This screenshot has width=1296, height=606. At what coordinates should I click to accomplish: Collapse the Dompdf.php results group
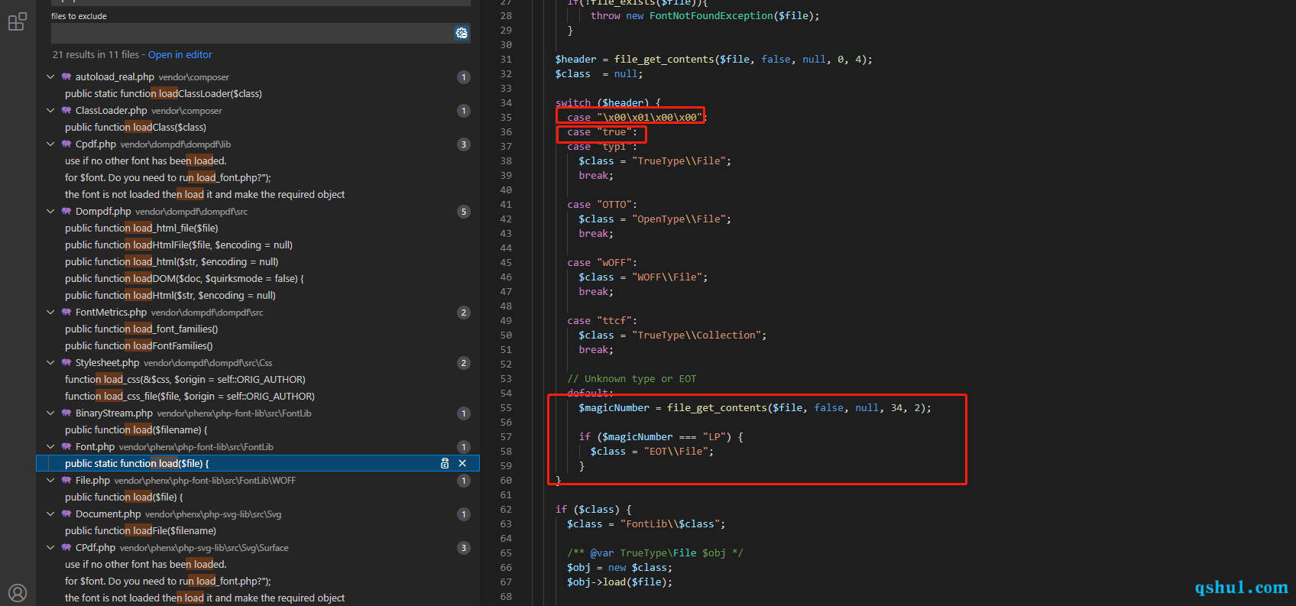pos(50,211)
